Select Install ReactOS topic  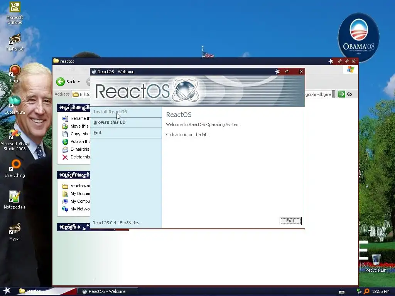click(x=110, y=112)
